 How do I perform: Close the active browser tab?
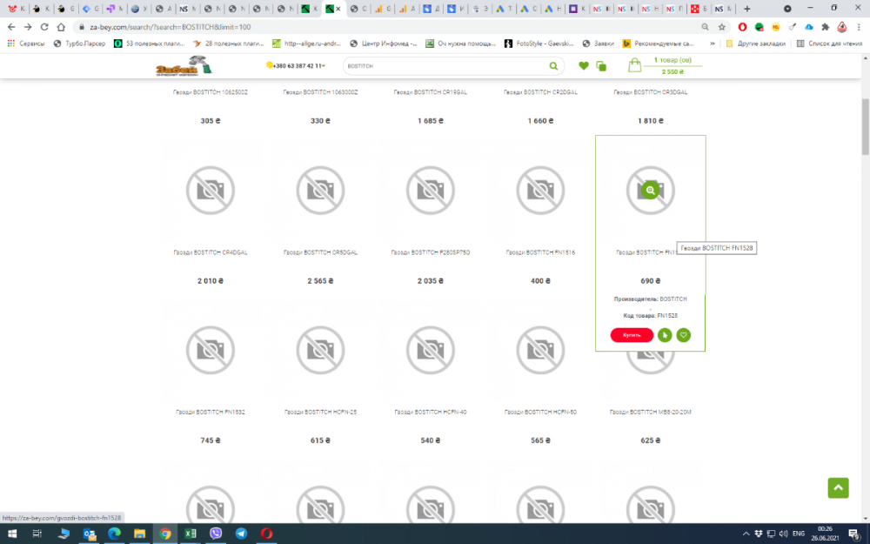click(338, 9)
